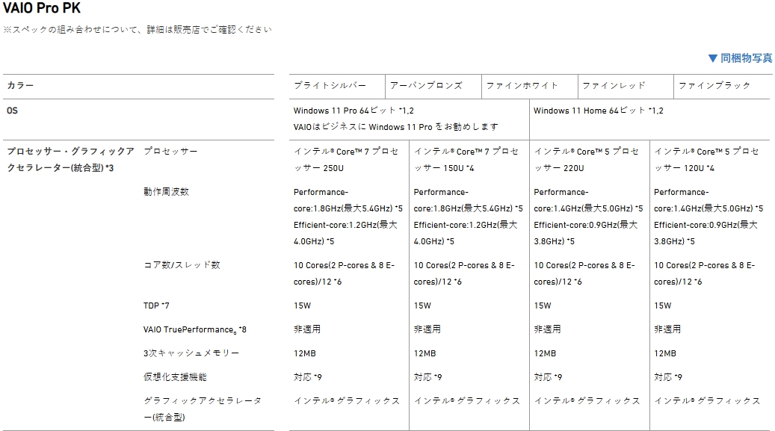
Task: Click frequency cell under the 250U column
Action: point(348,217)
